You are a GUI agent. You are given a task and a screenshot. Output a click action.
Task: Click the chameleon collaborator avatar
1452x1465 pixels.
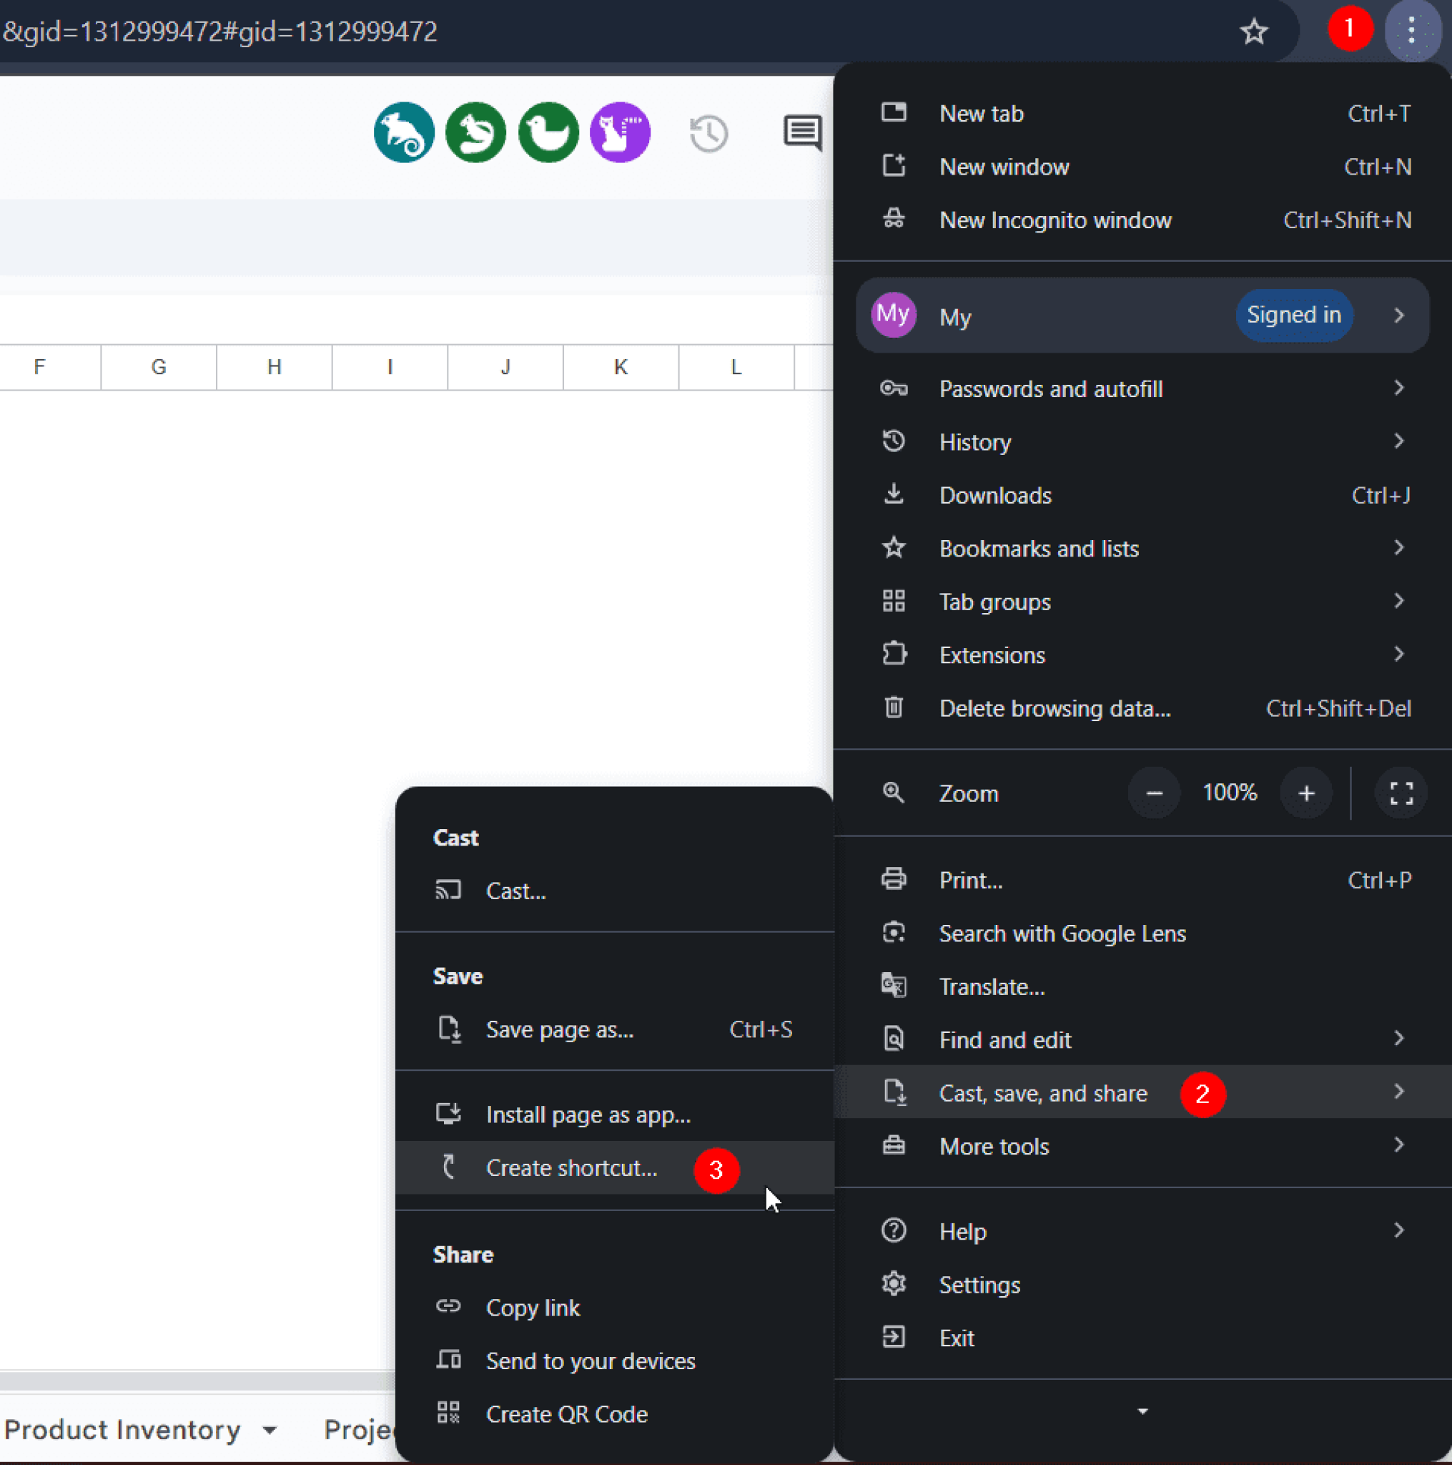tap(403, 132)
